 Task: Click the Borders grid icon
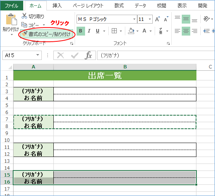(x=114, y=31)
